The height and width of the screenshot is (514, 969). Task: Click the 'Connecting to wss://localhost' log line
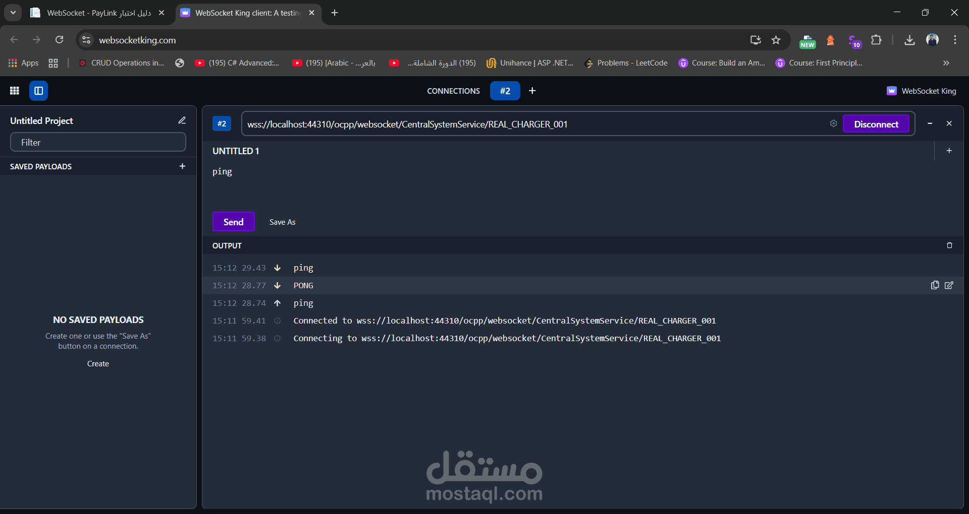tap(507, 338)
